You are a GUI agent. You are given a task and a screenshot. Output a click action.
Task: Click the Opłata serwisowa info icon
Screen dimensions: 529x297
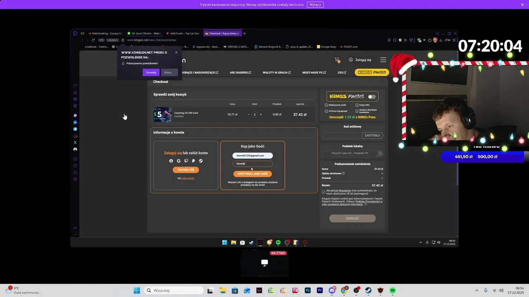coord(343,173)
